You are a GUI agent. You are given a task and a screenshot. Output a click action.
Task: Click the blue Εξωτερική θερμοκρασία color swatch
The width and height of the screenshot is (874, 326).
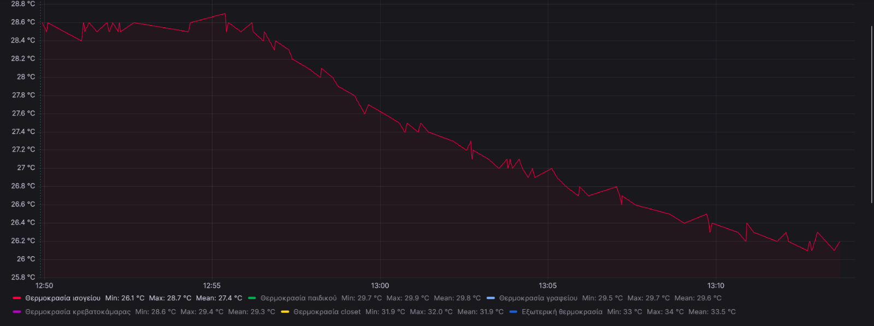[x=513, y=312]
